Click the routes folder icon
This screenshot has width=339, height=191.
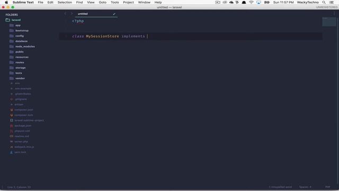click(x=12, y=63)
